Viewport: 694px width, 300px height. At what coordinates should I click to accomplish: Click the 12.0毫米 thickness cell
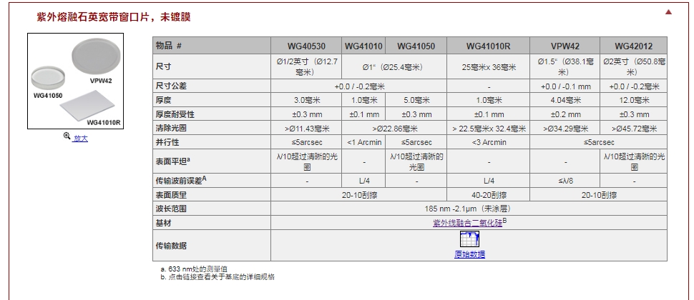(x=633, y=100)
